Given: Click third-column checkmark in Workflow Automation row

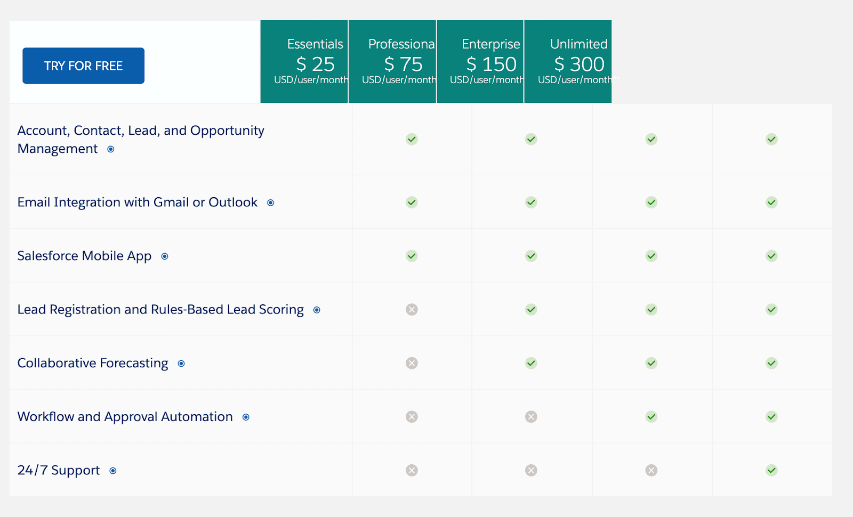Looking at the screenshot, I should [651, 416].
